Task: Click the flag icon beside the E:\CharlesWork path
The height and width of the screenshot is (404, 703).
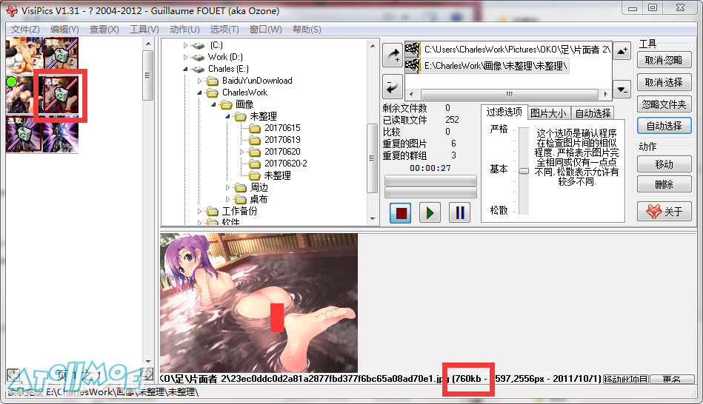Action: point(413,65)
